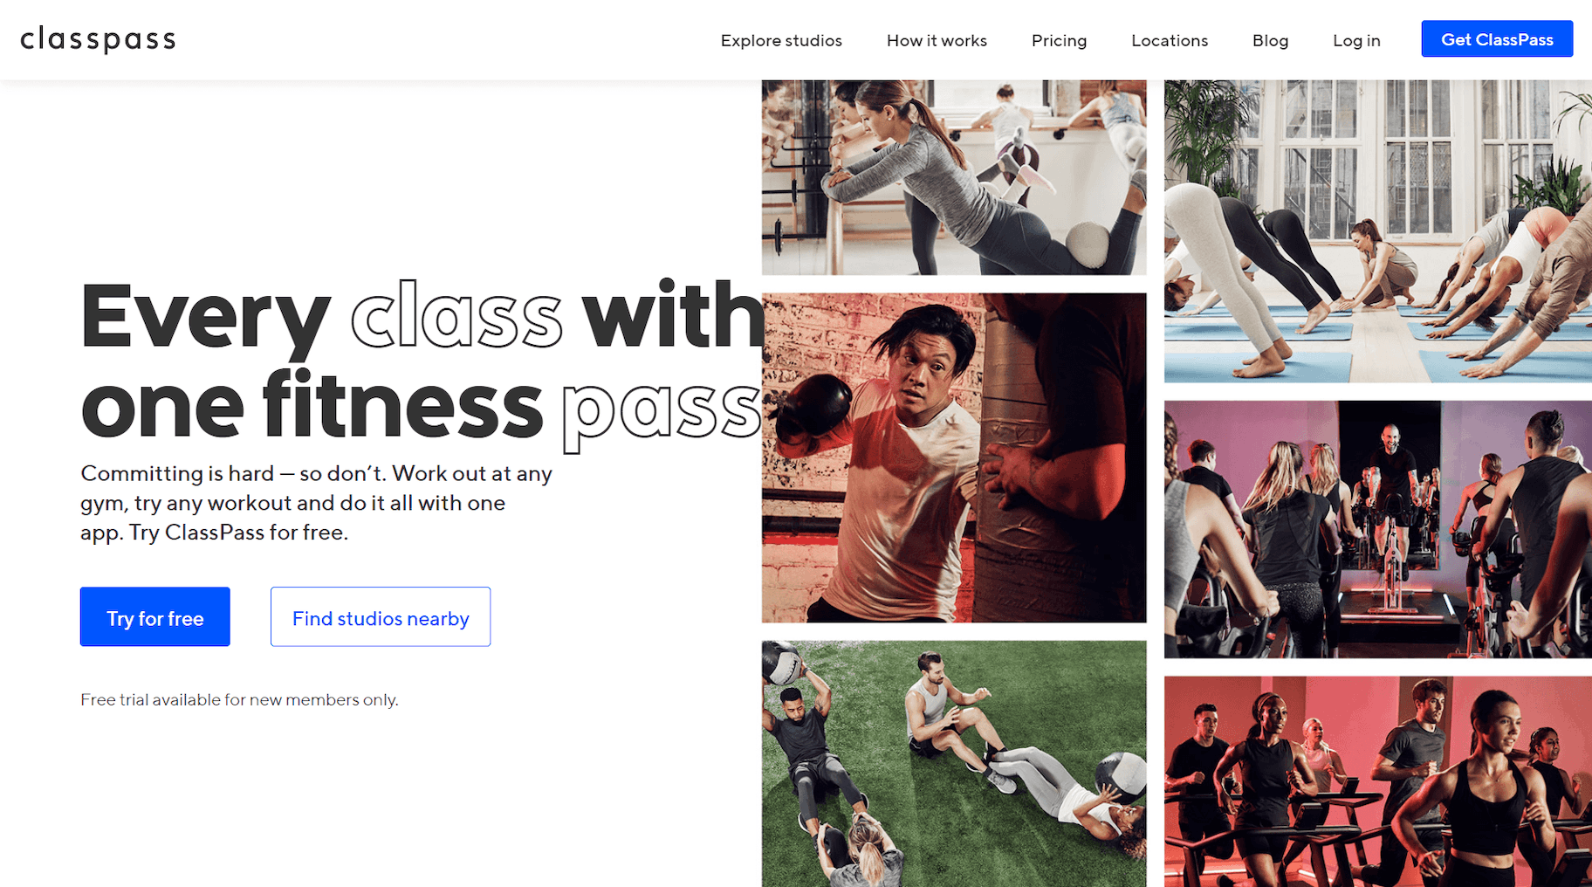Image resolution: width=1592 pixels, height=887 pixels.
Task: Open the How it works page
Action: pyautogui.click(x=937, y=41)
